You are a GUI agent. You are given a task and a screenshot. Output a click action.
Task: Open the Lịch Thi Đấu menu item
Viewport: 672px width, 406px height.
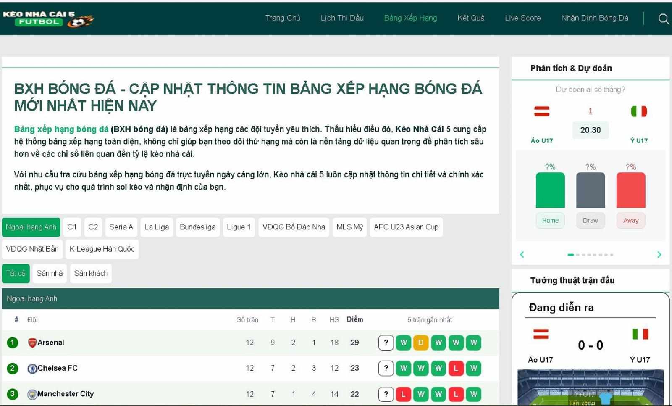tap(342, 18)
